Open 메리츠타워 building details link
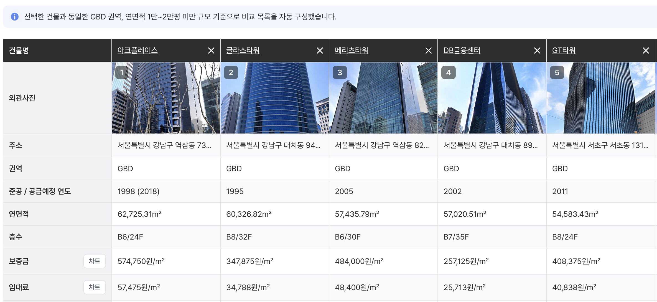This screenshot has width=657, height=302. coord(351,50)
